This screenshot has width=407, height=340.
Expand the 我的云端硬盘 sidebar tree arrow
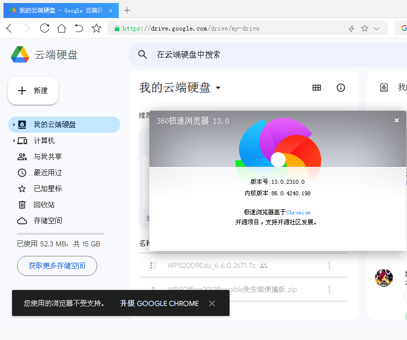click(14, 125)
